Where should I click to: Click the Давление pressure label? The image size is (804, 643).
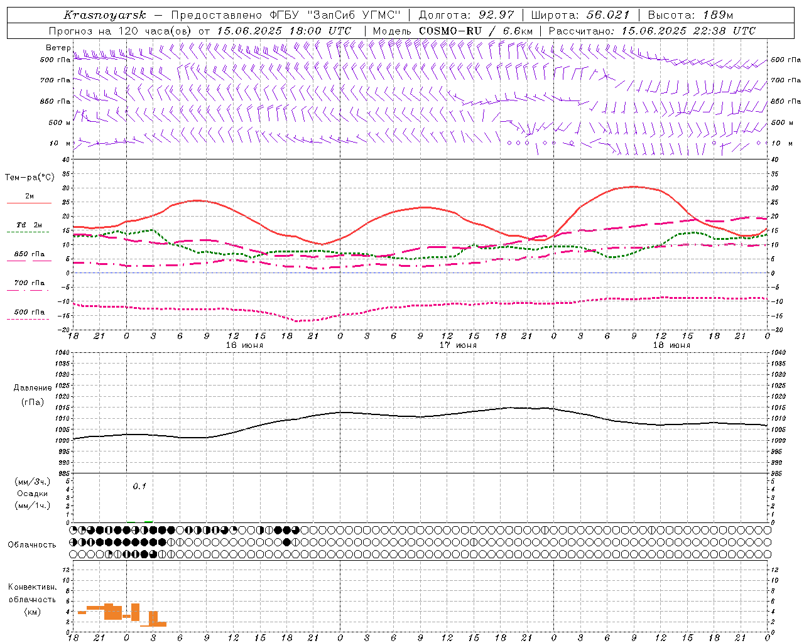(x=33, y=388)
